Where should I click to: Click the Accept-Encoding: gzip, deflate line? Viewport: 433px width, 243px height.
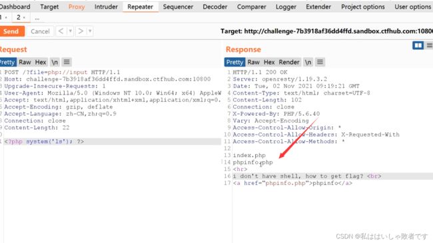click(58, 107)
